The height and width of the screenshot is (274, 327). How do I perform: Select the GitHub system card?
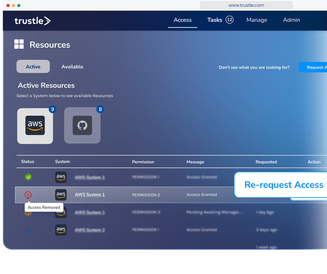[x=82, y=125]
